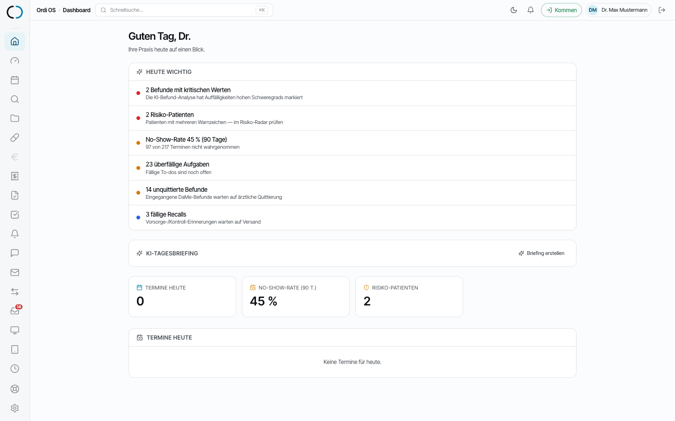Open the envelope mail icon in sidebar
The width and height of the screenshot is (675, 421).
(15, 272)
